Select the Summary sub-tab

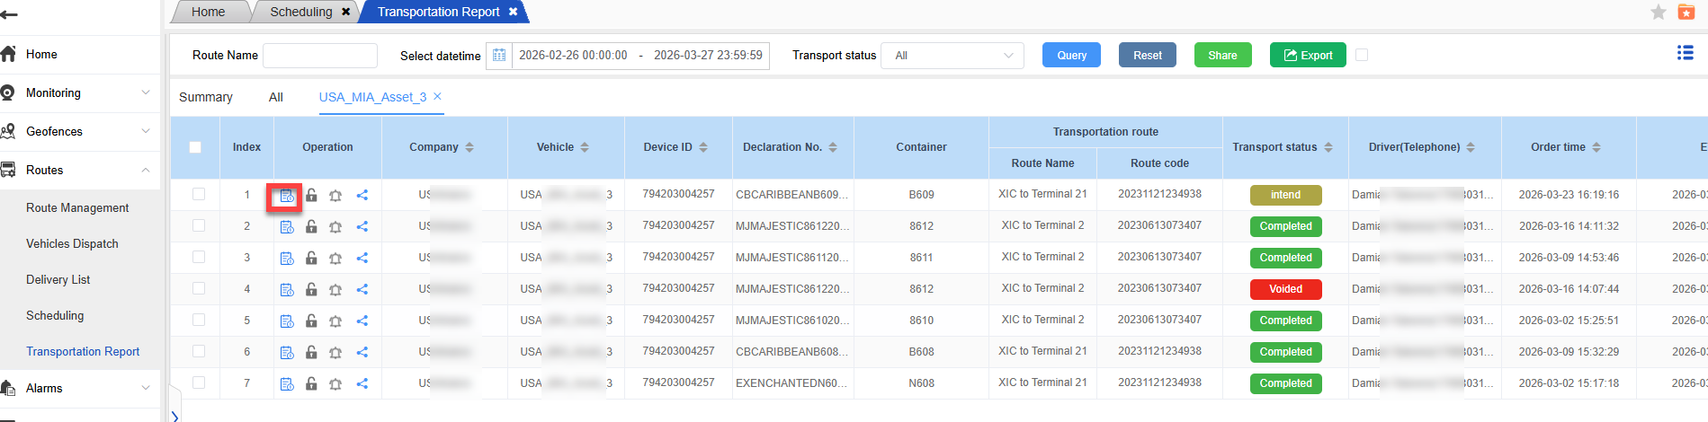[206, 97]
